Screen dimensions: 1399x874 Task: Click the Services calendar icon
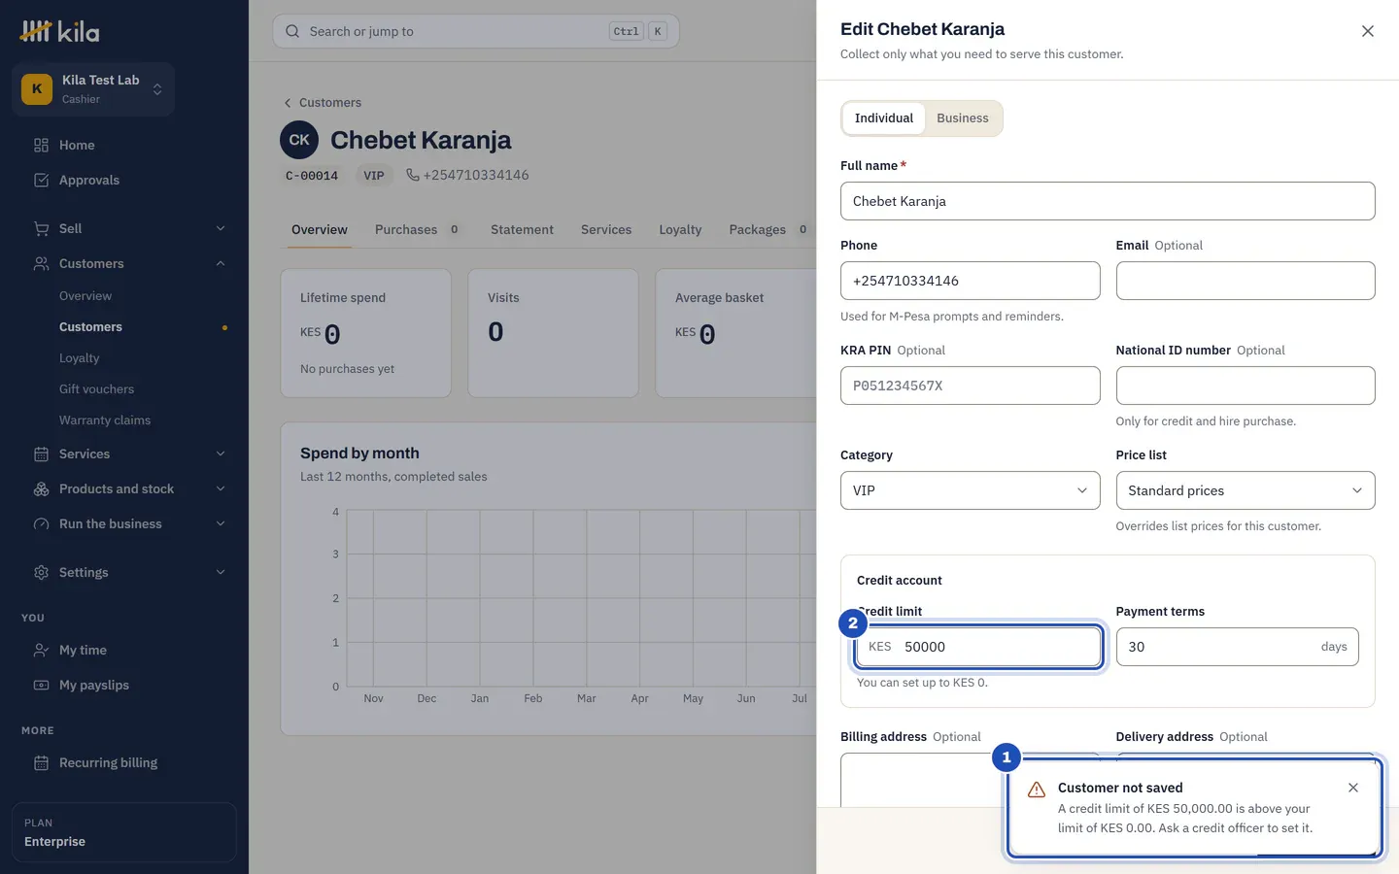(x=41, y=454)
